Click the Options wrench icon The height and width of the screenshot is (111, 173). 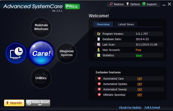(128, 4)
